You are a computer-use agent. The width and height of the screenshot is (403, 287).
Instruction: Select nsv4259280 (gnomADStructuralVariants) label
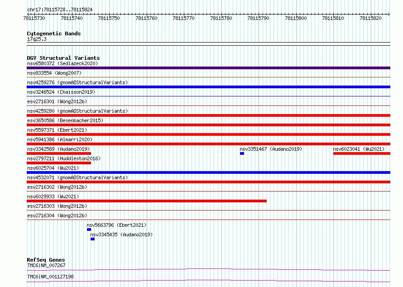(77, 111)
